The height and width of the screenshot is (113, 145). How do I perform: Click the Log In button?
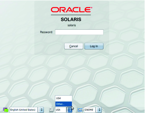pyautogui.click(x=94, y=46)
